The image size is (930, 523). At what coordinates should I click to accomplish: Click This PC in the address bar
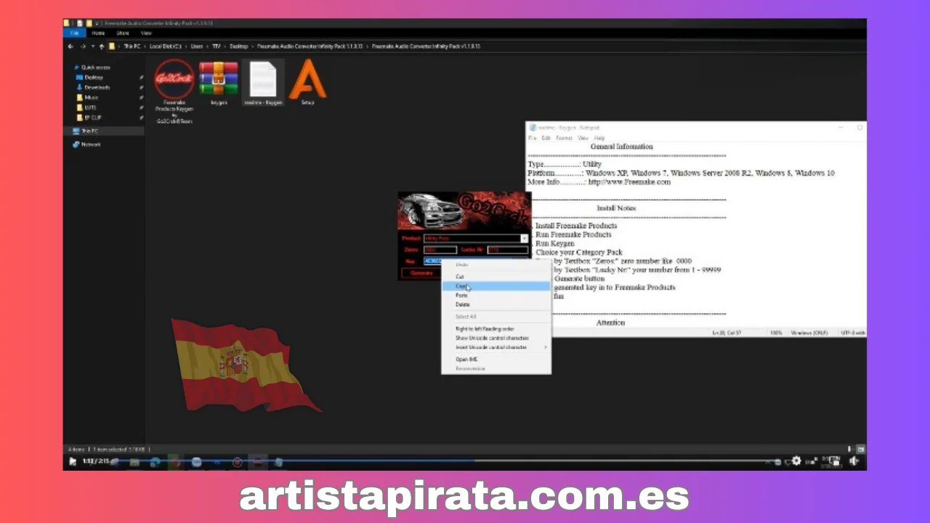point(132,46)
